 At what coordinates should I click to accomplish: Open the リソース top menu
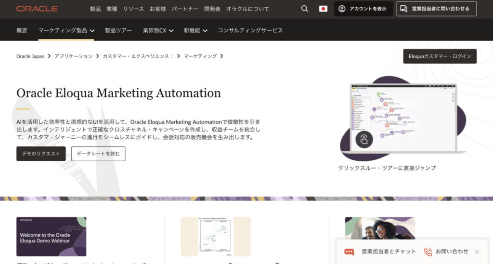133,9
